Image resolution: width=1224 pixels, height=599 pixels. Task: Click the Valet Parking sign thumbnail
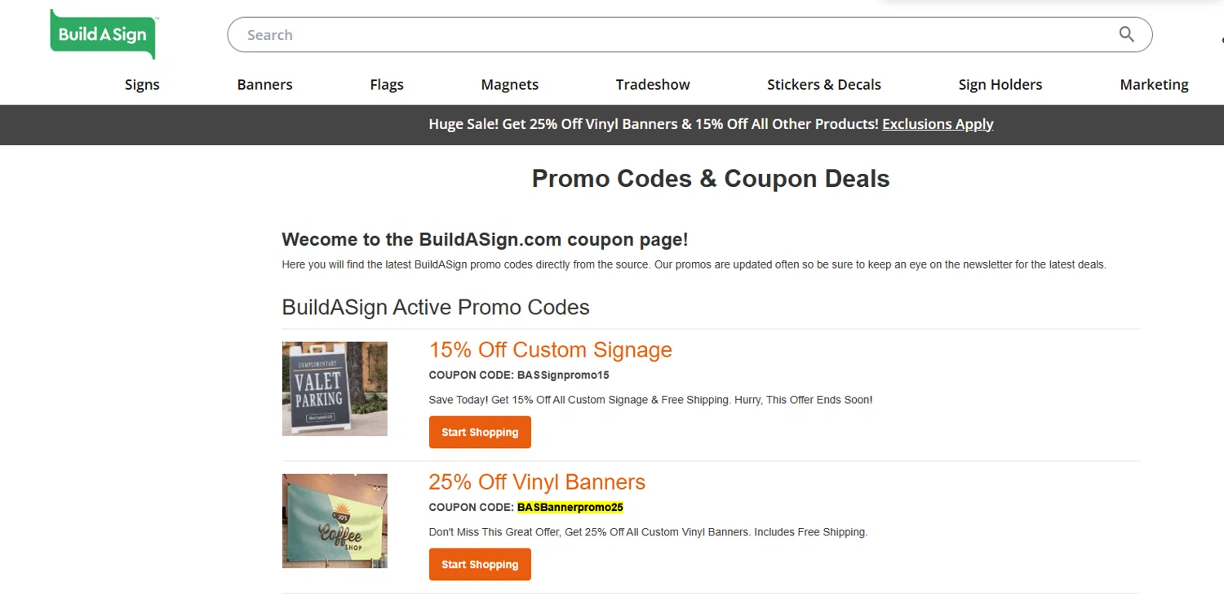[335, 388]
